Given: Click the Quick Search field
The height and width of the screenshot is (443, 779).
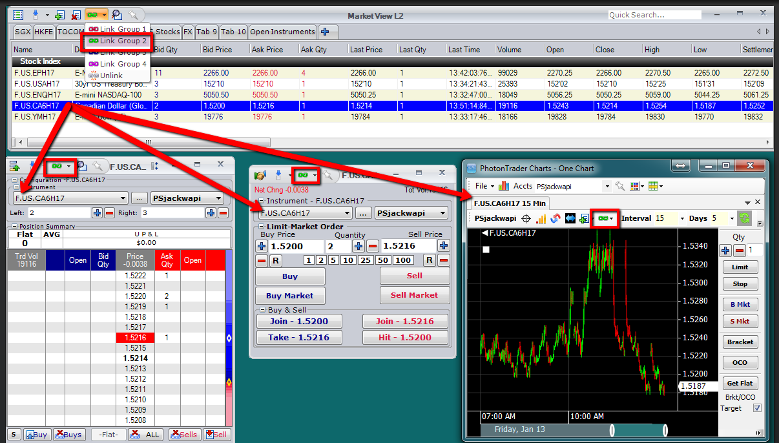Looking at the screenshot, I should tap(654, 15).
